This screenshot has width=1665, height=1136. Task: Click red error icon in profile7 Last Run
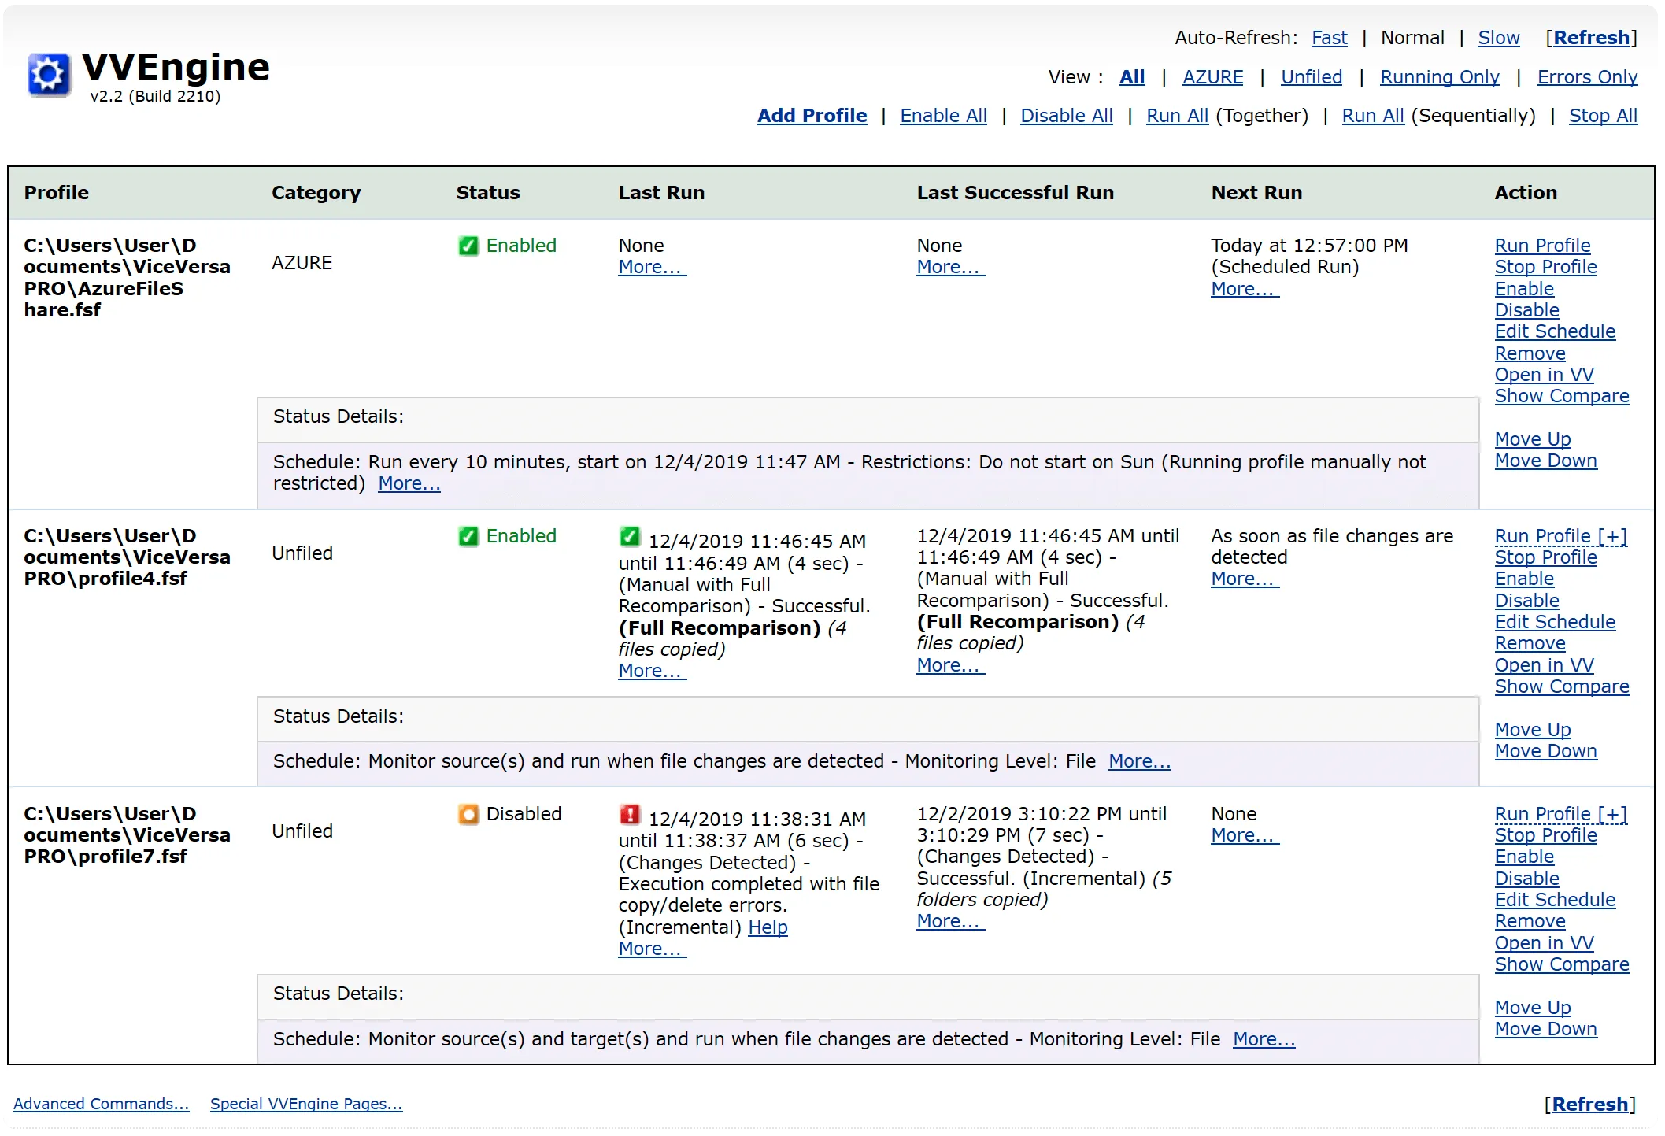click(630, 815)
